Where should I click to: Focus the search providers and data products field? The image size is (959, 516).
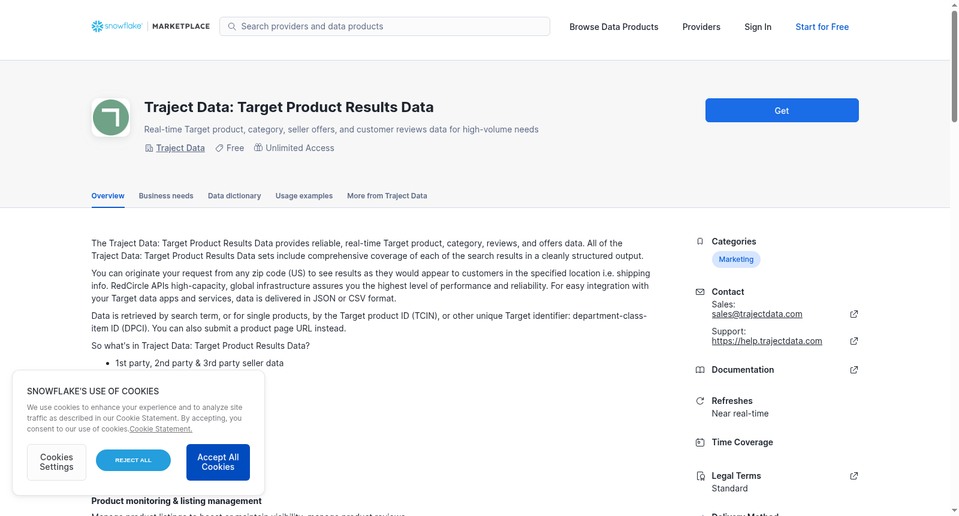385,26
